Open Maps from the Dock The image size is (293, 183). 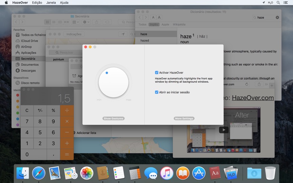click(x=71, y=173)
